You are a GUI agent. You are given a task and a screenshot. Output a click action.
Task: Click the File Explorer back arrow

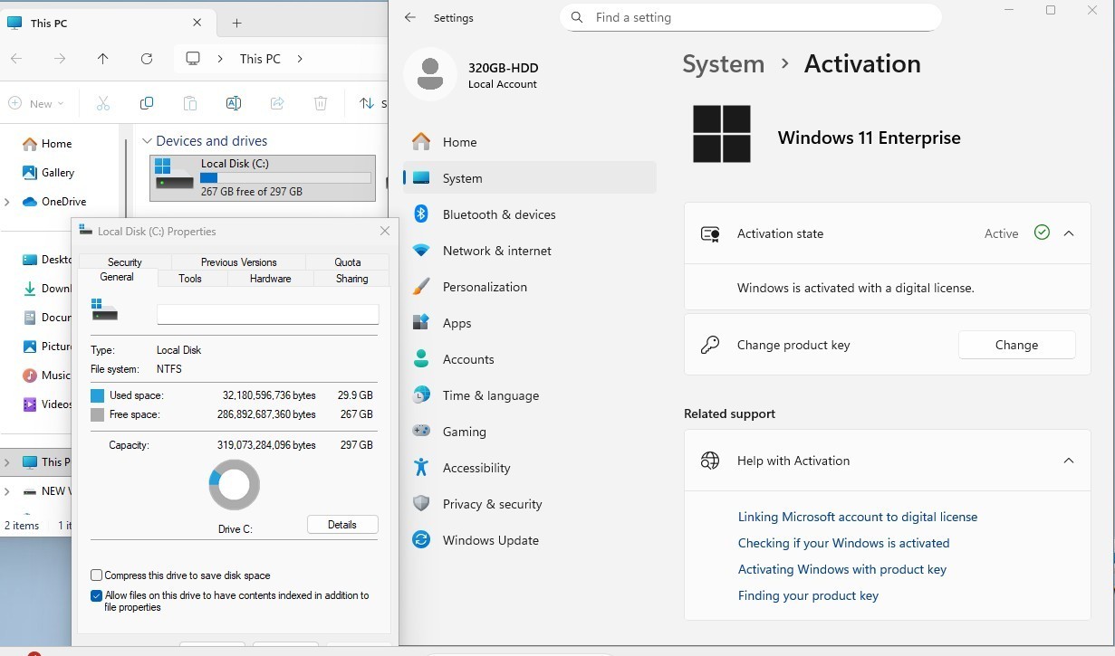coord(16,59)
